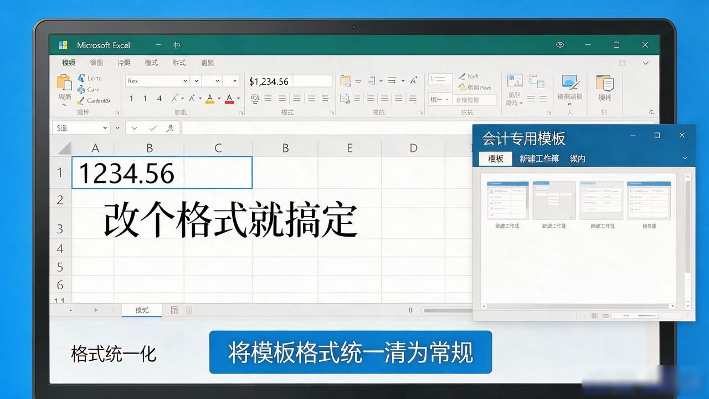Click the Lerte icon in clipboard group
The height and width of the screenshot is (399, 709).
[81, 78]
